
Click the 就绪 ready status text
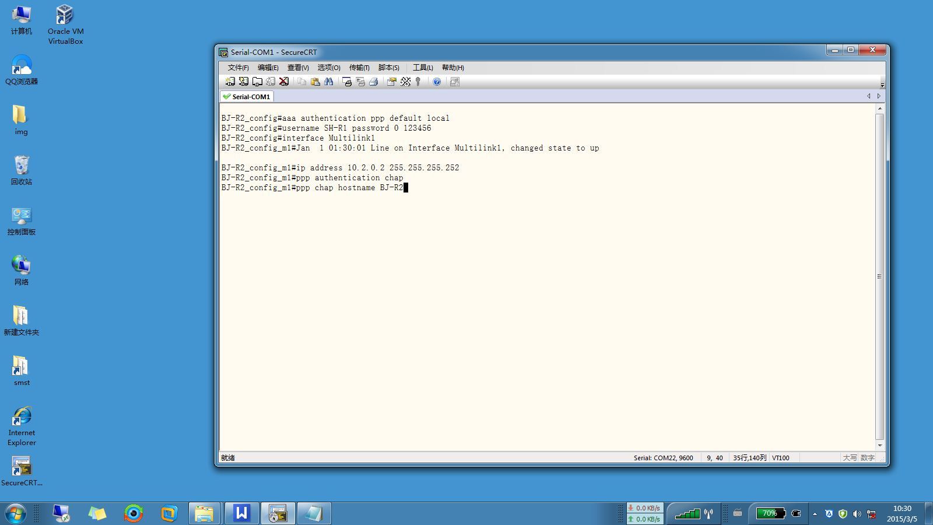click(x=228, y=458)
